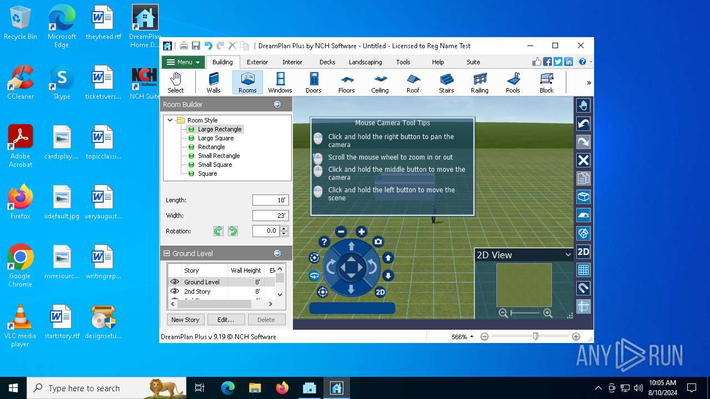Click the LinkedIn share icon

pos(569,62)
